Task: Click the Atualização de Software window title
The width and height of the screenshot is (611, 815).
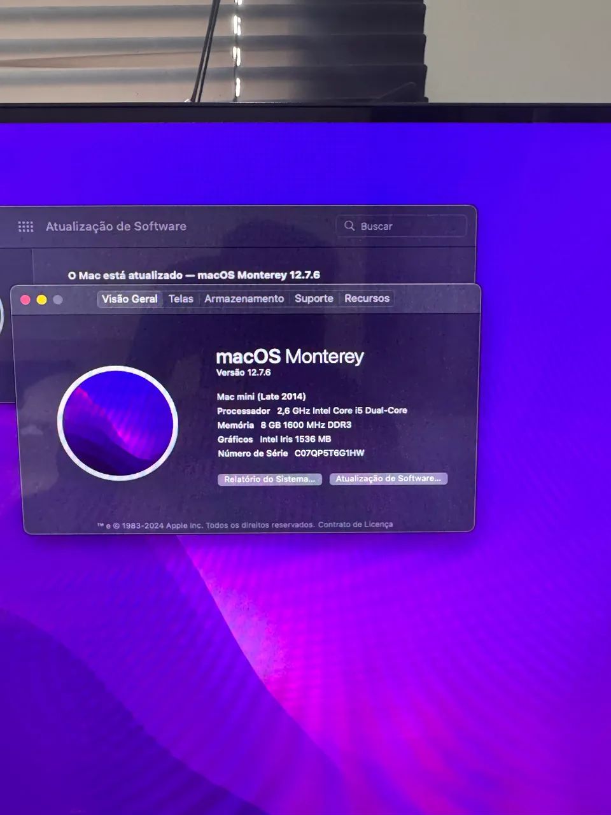Action: point(116,227)
